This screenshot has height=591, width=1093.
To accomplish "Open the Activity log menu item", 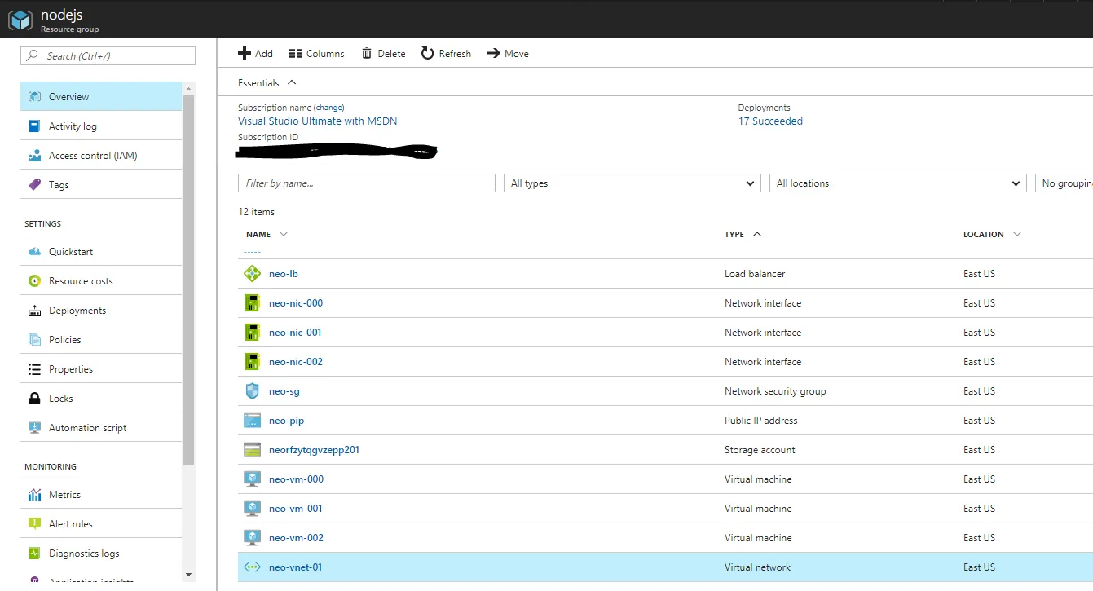I will pos(101,126).
